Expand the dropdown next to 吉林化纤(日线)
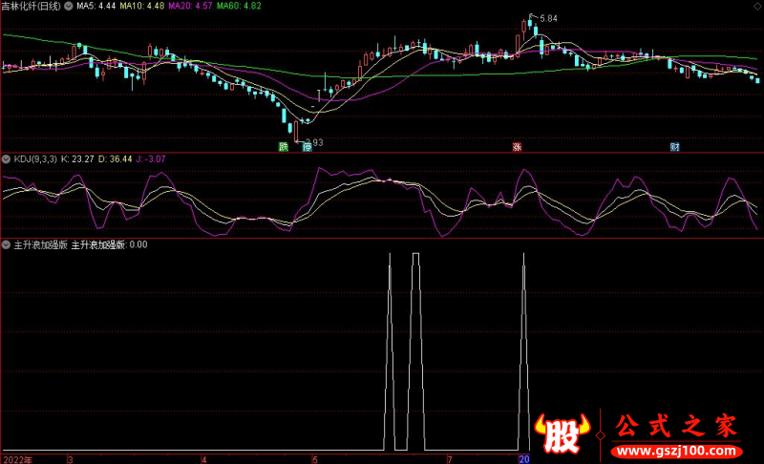 68,6
